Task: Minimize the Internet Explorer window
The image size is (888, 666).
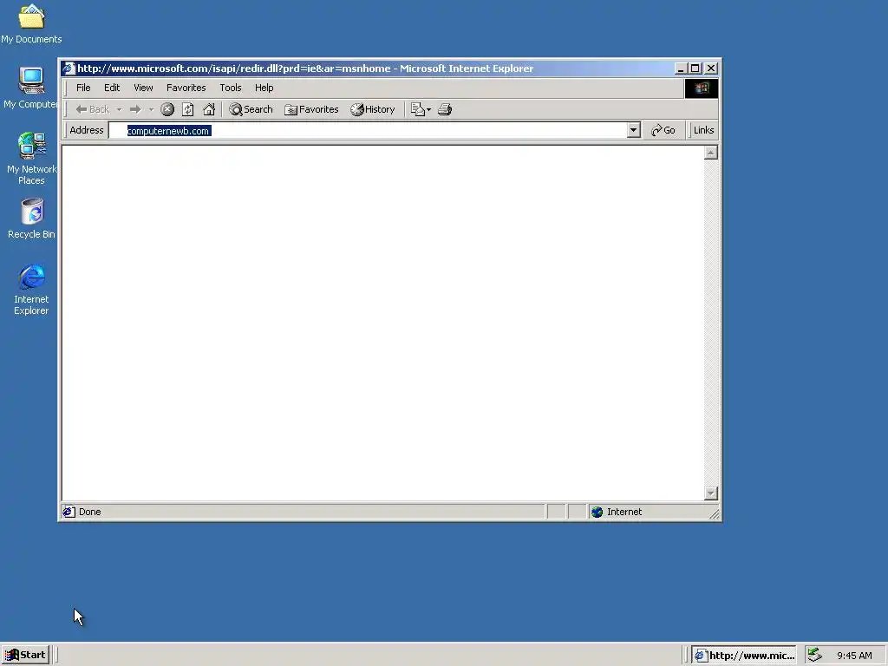Action: click(681, 69)
